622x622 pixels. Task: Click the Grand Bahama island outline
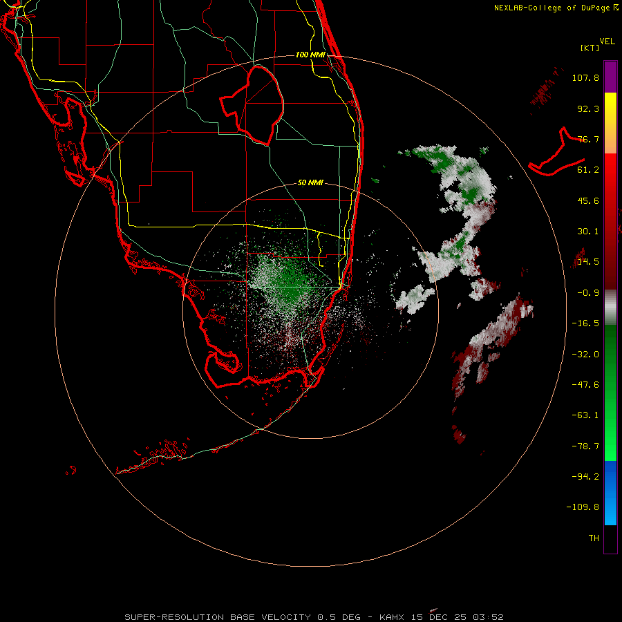click(557, 152)
